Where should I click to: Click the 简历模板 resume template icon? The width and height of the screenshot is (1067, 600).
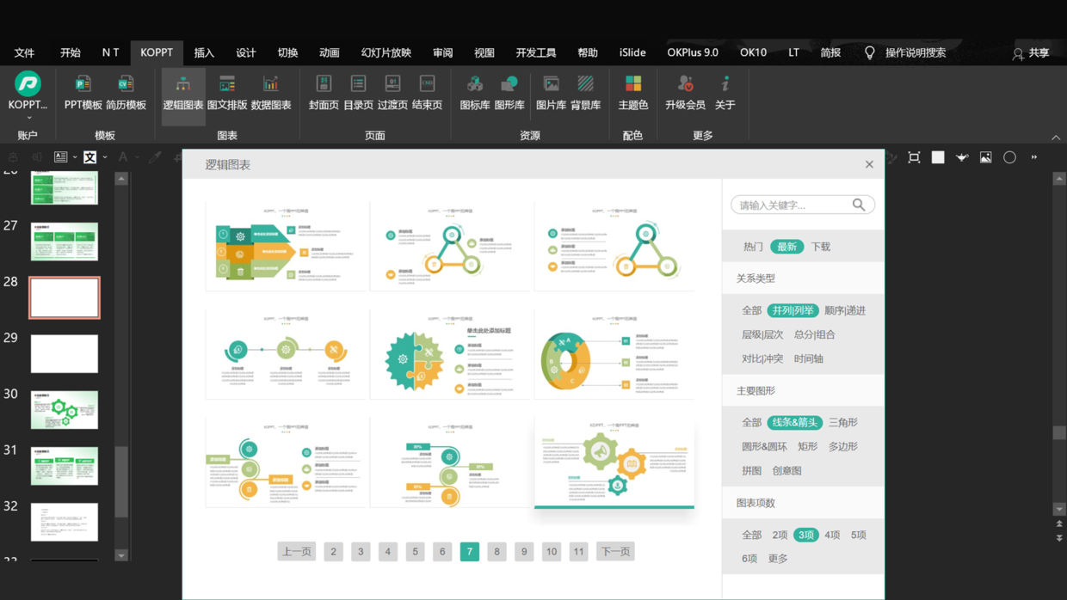coord(126,92)
